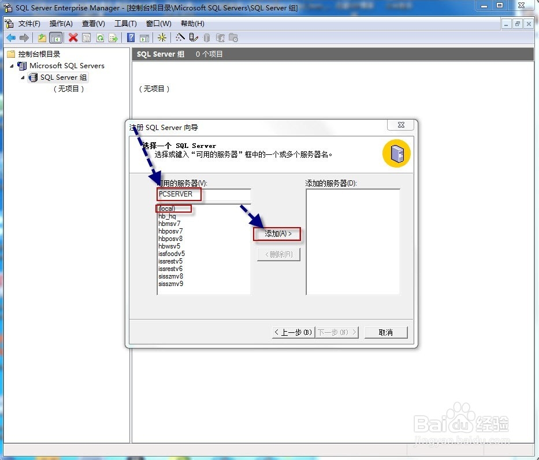Select 控制台根目录 in the console tree

click(39, 54)
